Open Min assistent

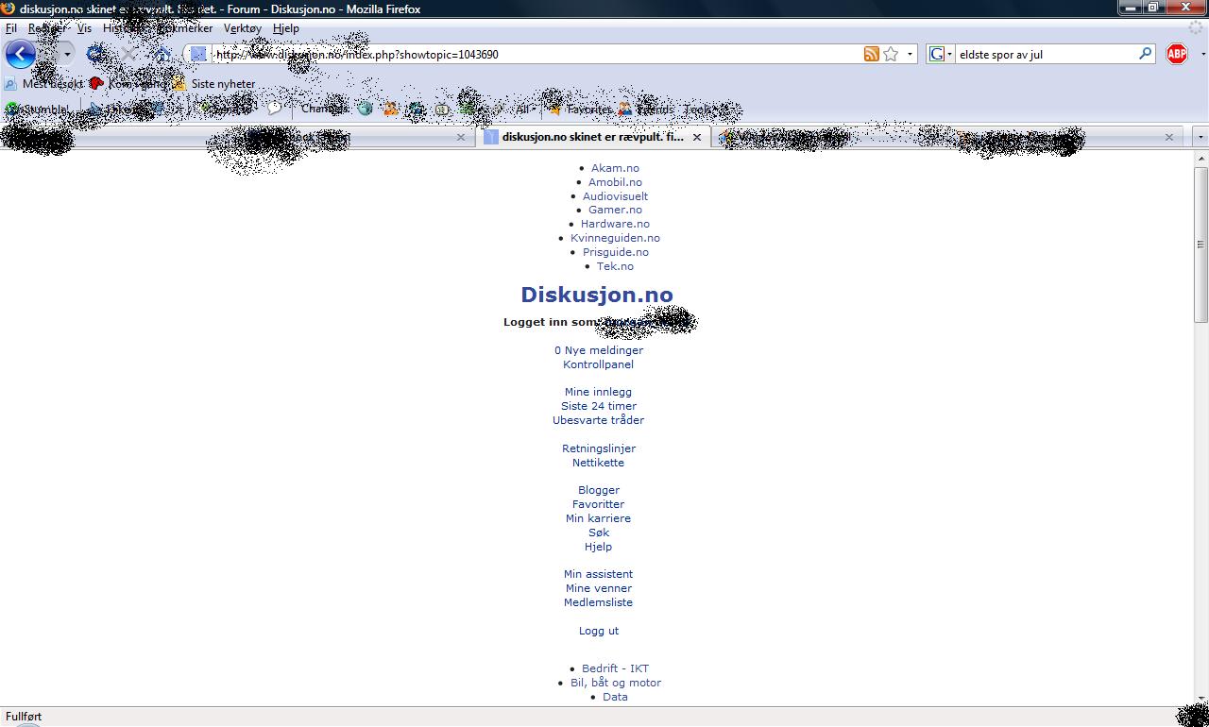[x=599, y=574]
